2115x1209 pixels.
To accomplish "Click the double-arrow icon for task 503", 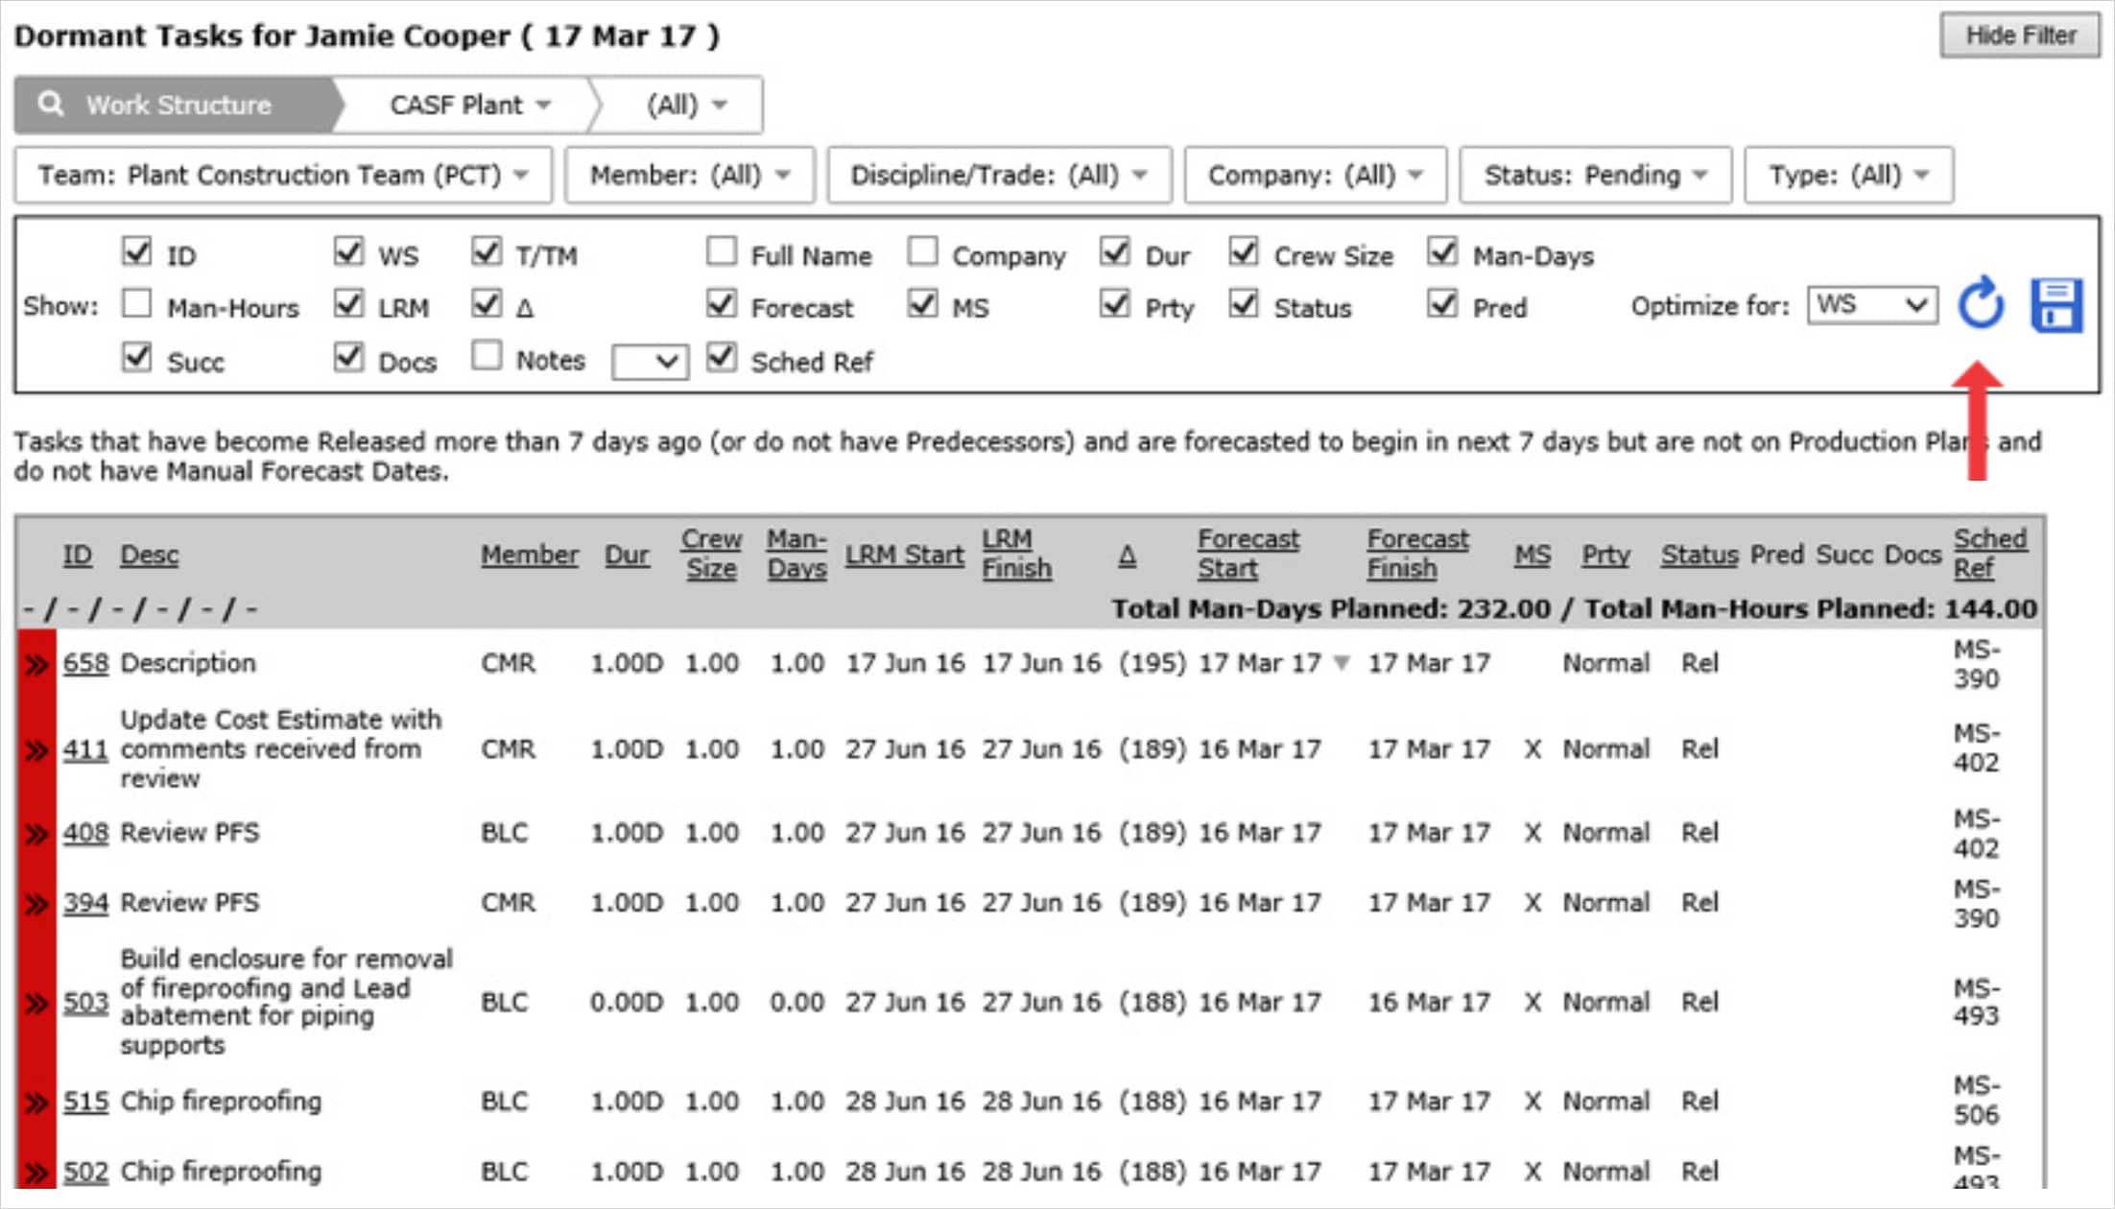I will (x=36, y=1003).
